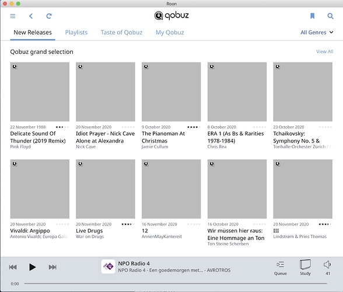Image resolution: width=343 pixels, height=292 pixels.
Task: Switch to New Releases tab
Action: pyautogui.click(x=33, y=33)
